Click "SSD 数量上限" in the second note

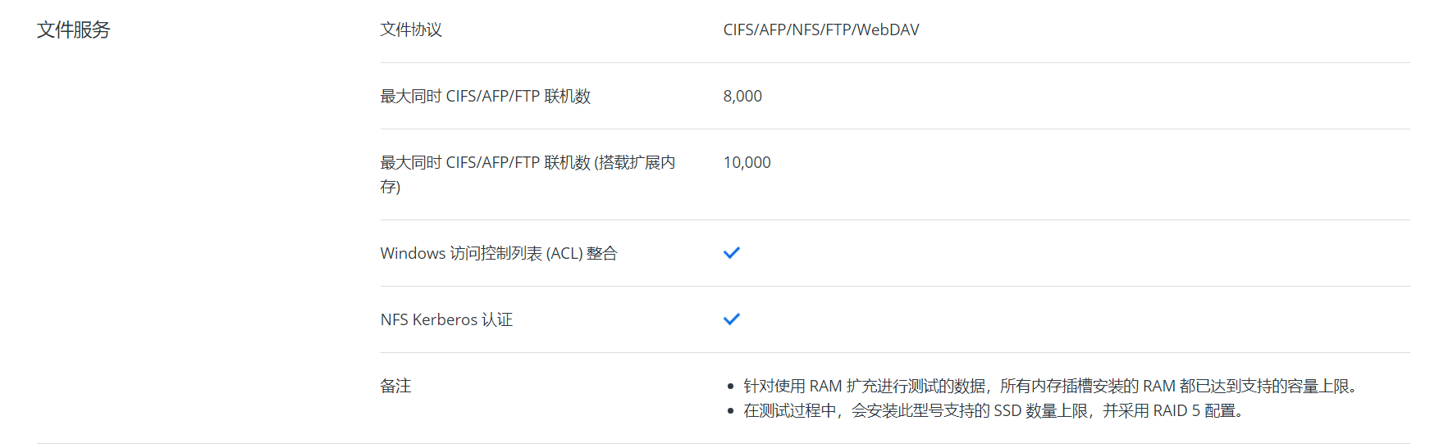pyautogui.click(x=1043, y=411)
